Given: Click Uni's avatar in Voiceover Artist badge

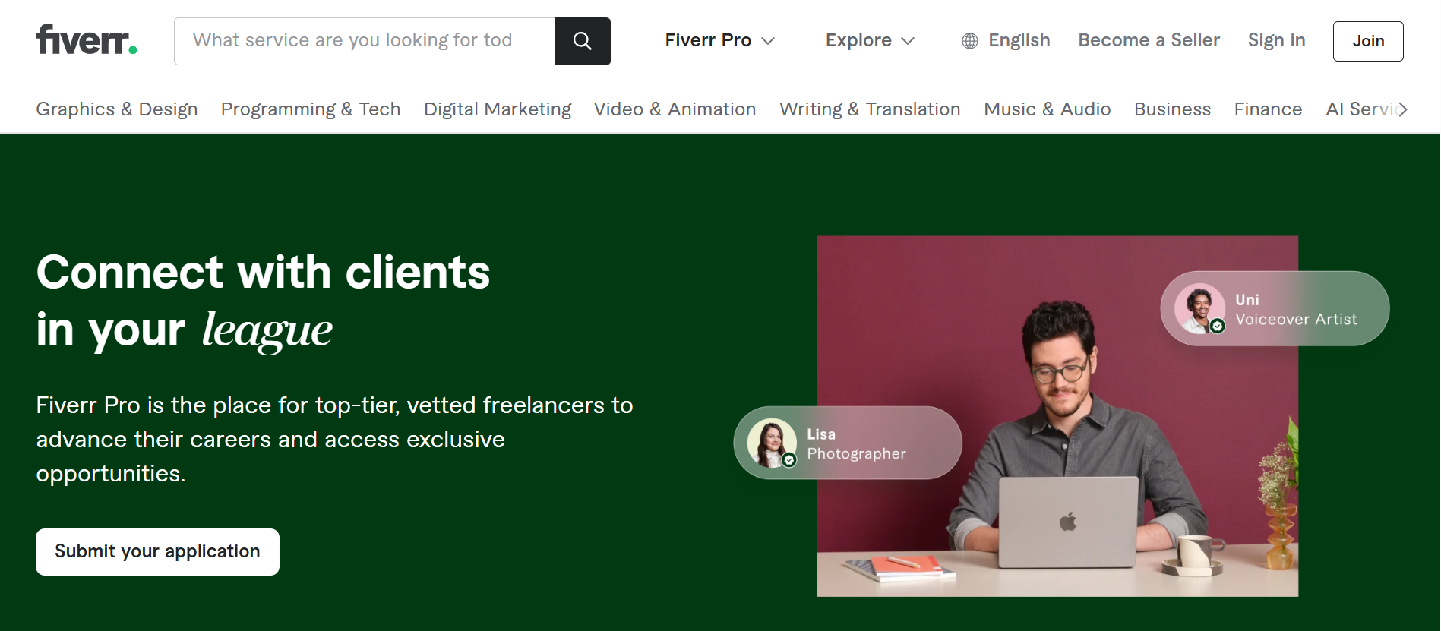Looking at the screenshot, I should (x=1200, y=308).
